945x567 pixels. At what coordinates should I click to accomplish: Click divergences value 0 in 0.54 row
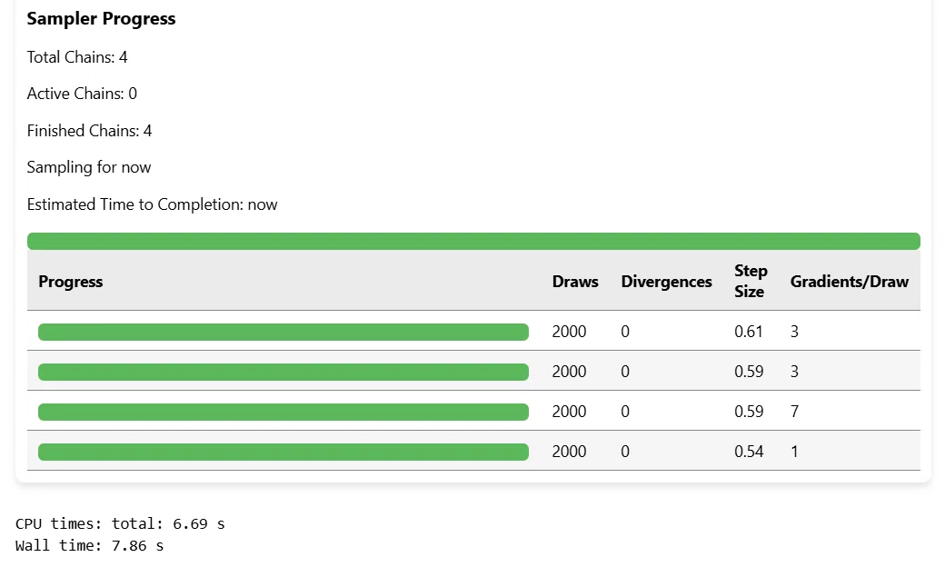[x=625, y=452]
